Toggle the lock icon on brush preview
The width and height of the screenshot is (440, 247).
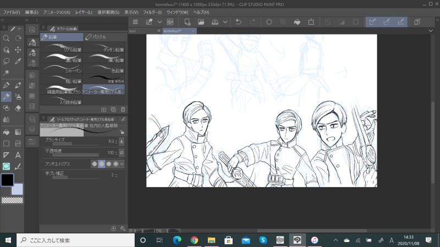click(122, 132)
